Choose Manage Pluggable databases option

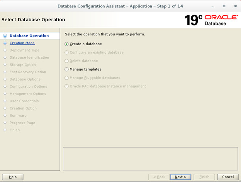coord(92,78)
